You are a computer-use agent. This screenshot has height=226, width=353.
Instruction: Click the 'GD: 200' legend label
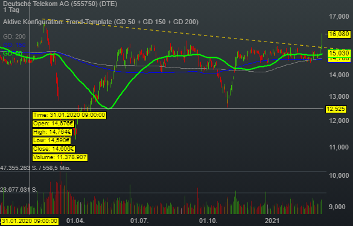click(14, 36)
